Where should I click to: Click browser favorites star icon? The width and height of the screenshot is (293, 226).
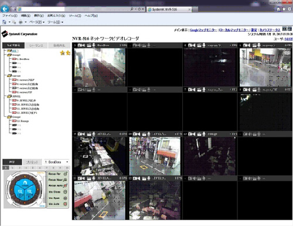[284, 9]
